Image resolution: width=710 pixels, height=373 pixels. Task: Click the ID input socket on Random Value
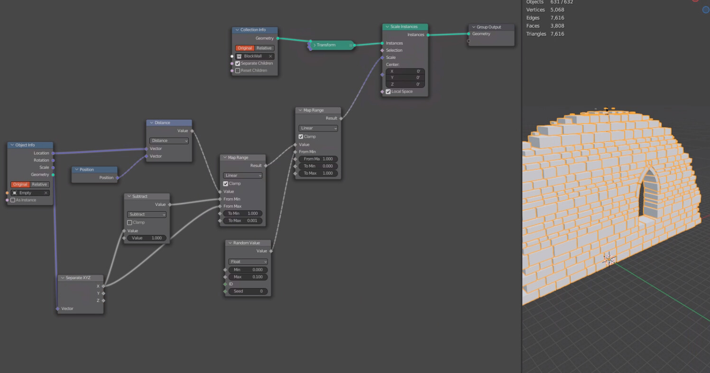[x=225, y=284]
